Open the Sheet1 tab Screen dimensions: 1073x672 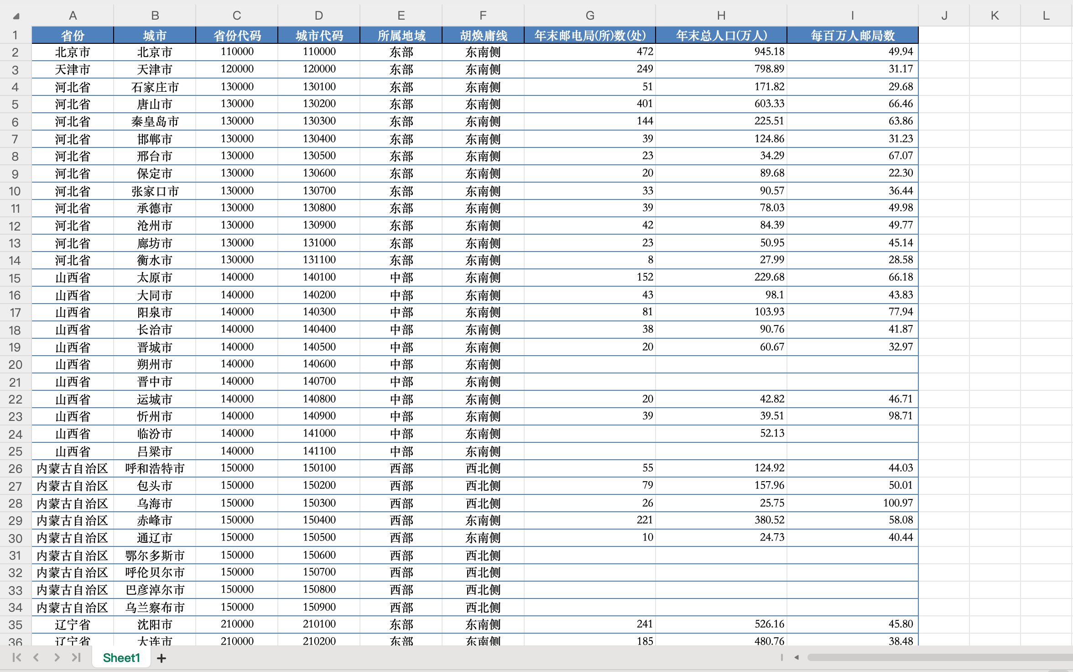[x=121, y=658]
